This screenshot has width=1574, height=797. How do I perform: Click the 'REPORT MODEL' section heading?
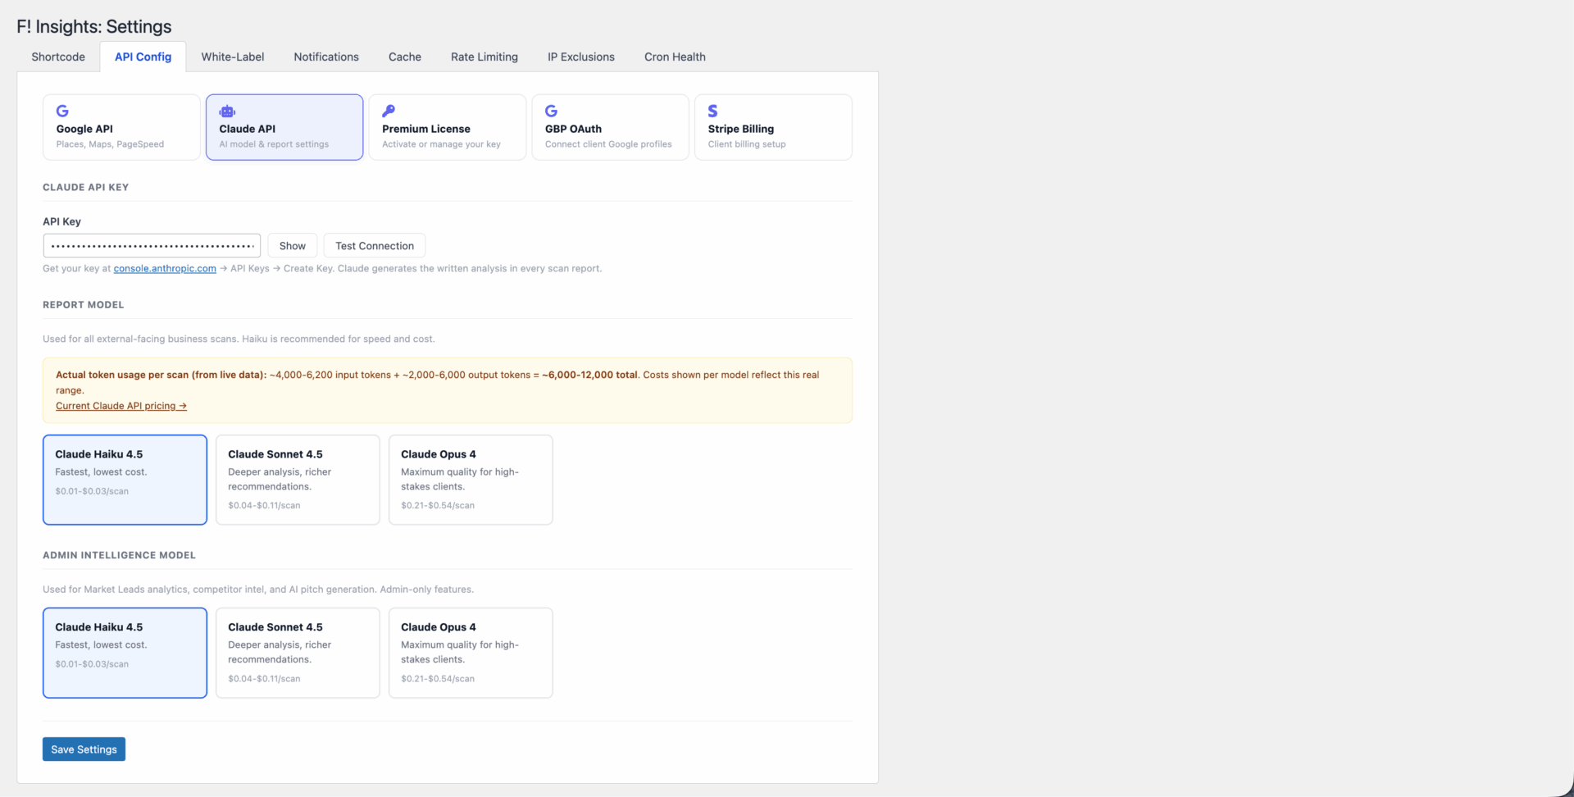click(84, 305)
